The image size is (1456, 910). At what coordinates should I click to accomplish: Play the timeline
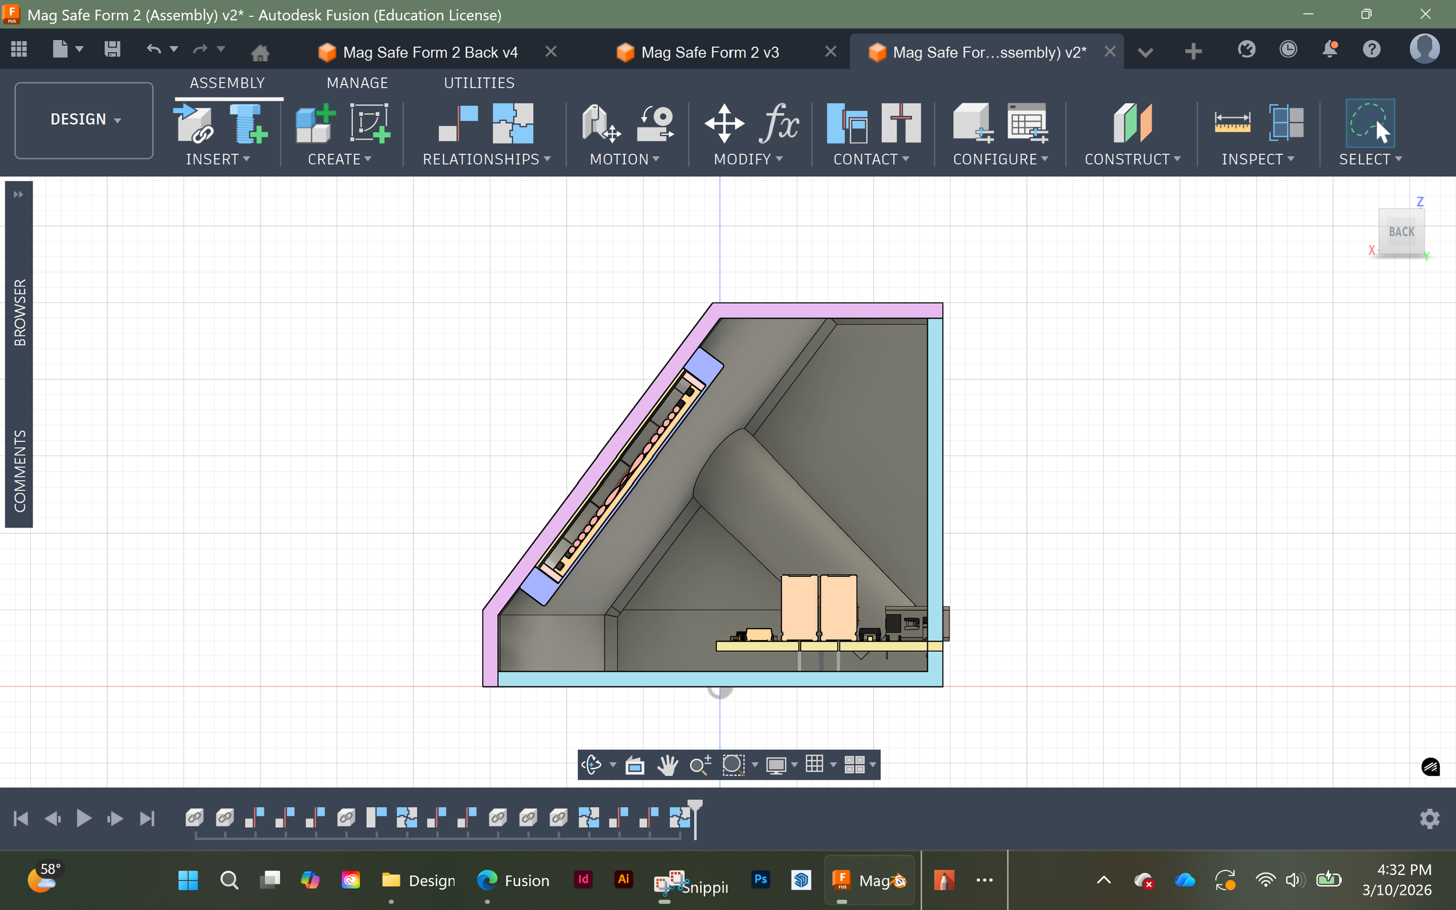[x=84, y=819]
